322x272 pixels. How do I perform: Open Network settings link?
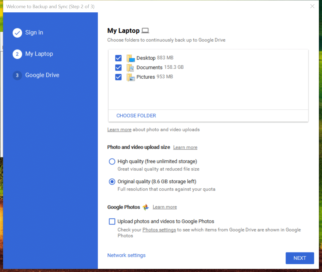[126, 255]
